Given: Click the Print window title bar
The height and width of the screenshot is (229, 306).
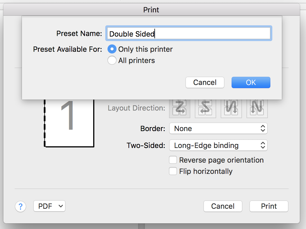Looking at the screenshot, I should [151, 10].
